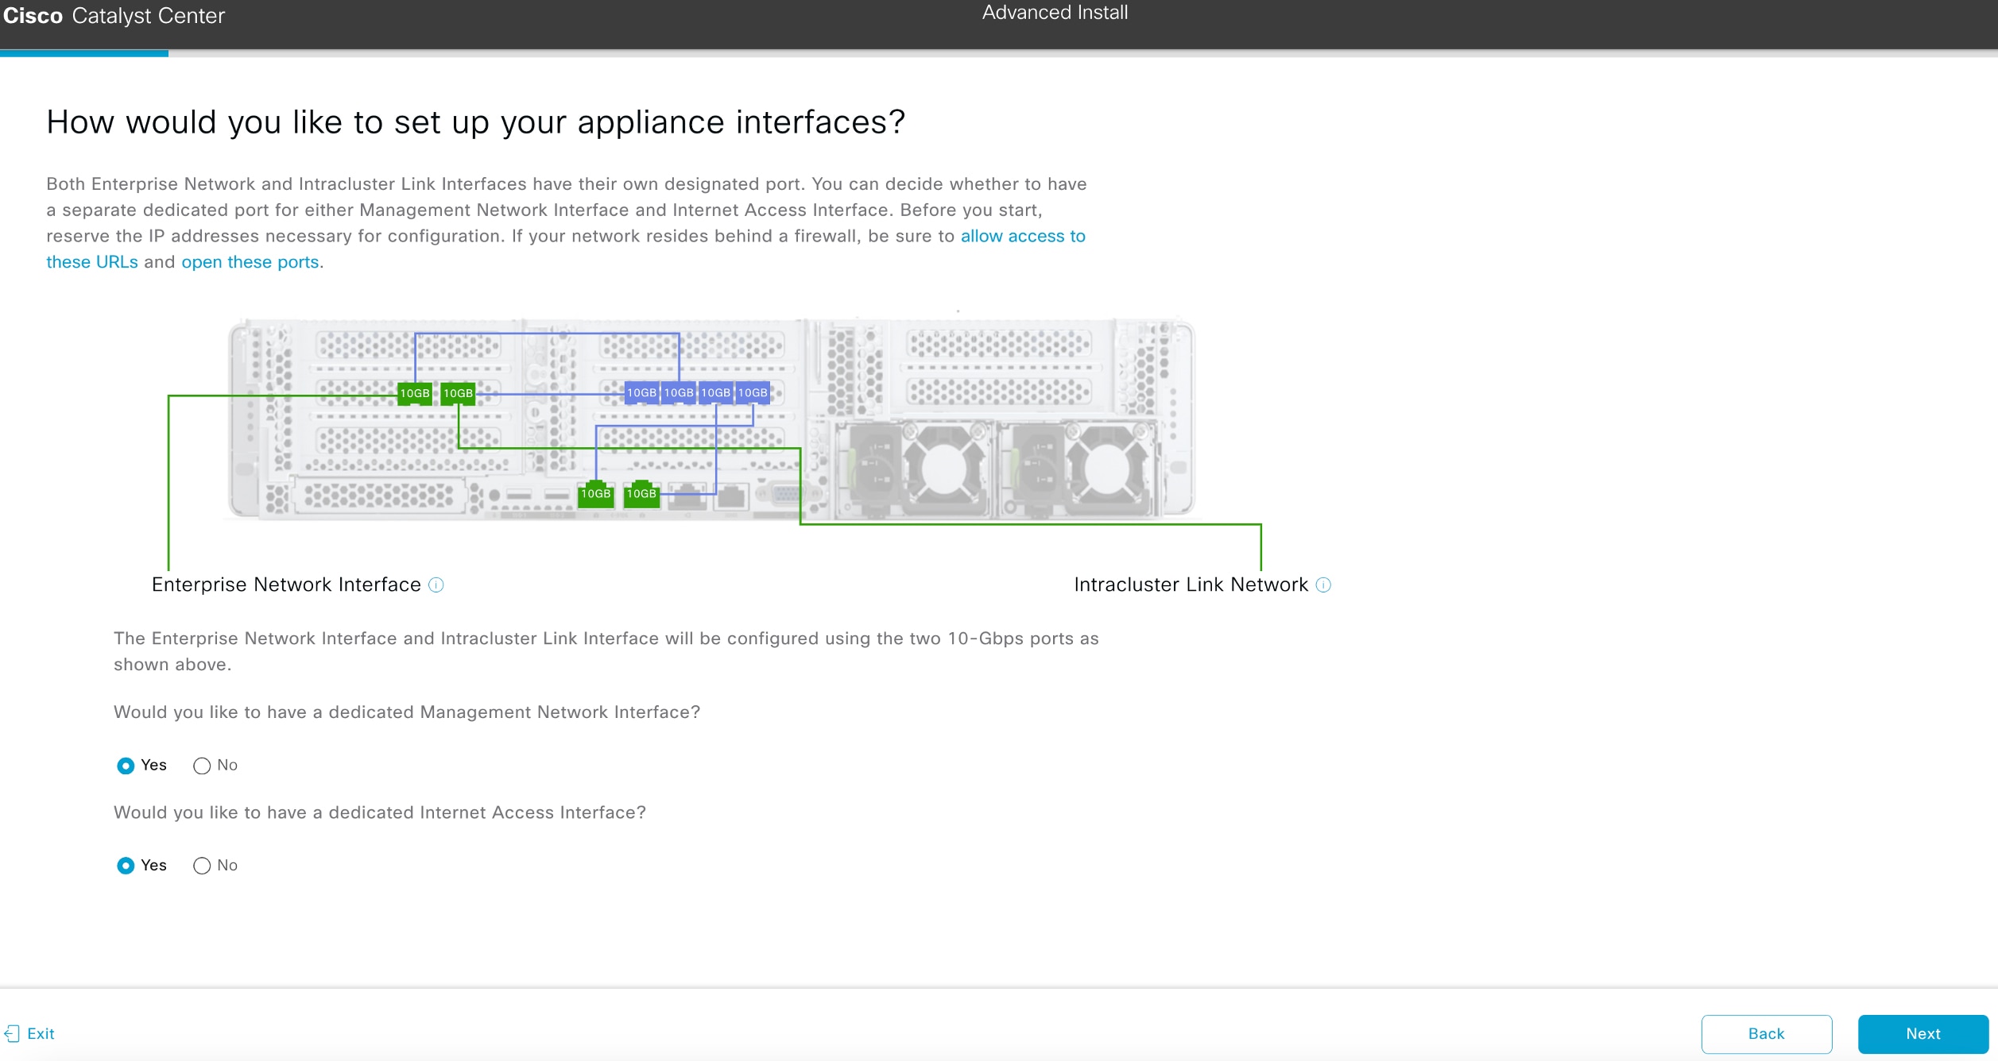The height and width of the screenshot is (1061, 1998).
Task: Open the Enterprise Network Interface info tooltip
Action: 436,585
